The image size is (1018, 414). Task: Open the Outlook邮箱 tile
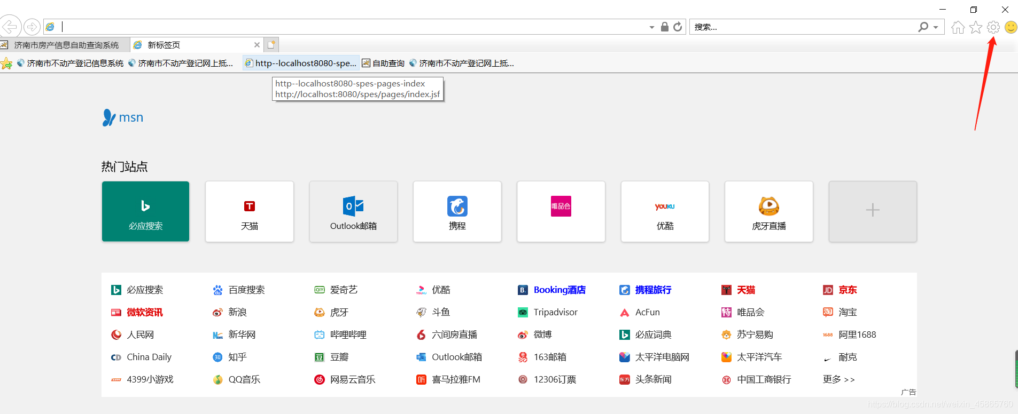coord(353,211)
